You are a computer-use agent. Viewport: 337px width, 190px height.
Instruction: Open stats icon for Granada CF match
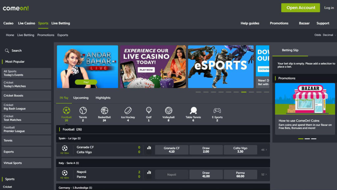[149, 148]
